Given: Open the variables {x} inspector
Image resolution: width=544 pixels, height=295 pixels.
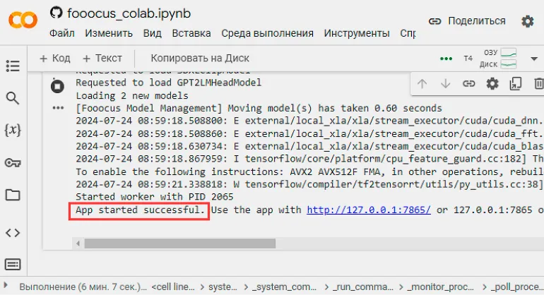Looking at the screenshot, I should click(13, 131).
